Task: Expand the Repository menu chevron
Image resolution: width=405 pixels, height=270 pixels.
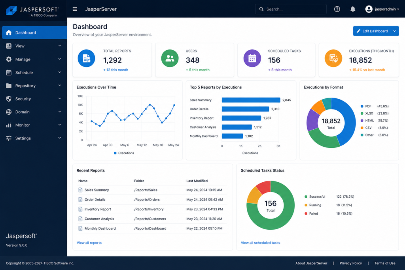Action: [x=60, y=85]
